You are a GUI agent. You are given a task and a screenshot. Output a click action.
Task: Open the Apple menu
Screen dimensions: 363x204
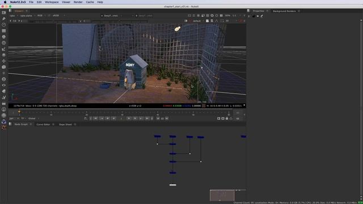pos(5,2)
